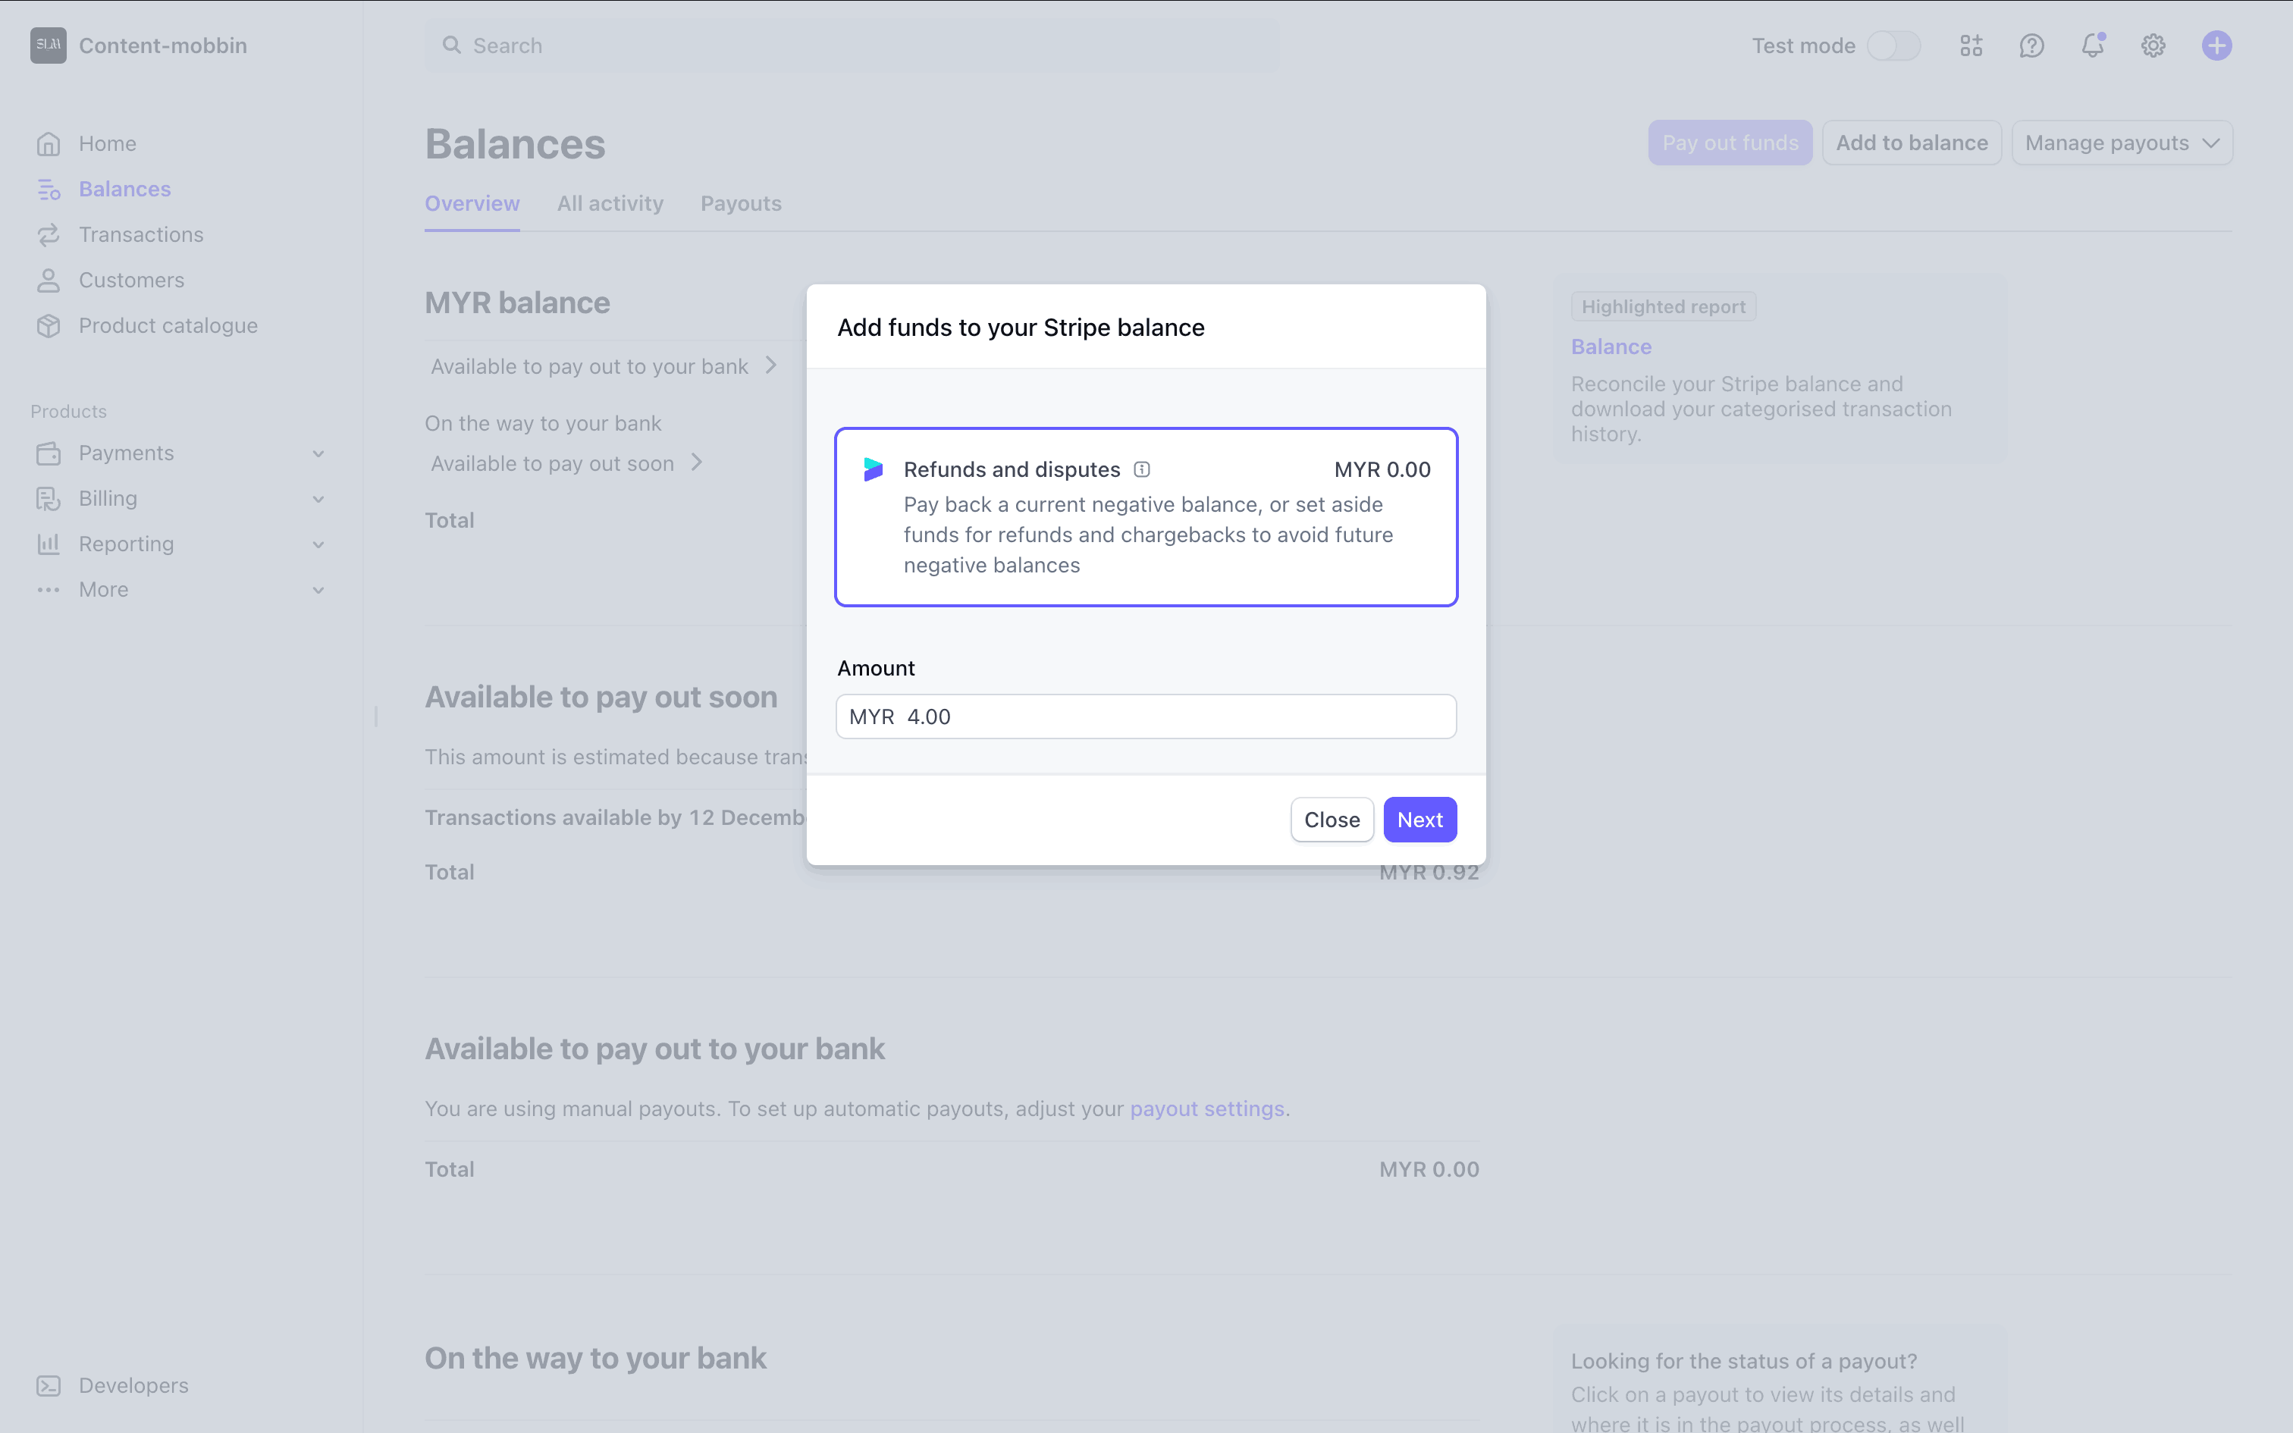Click the Developers terminal icon

point(49,1386)
